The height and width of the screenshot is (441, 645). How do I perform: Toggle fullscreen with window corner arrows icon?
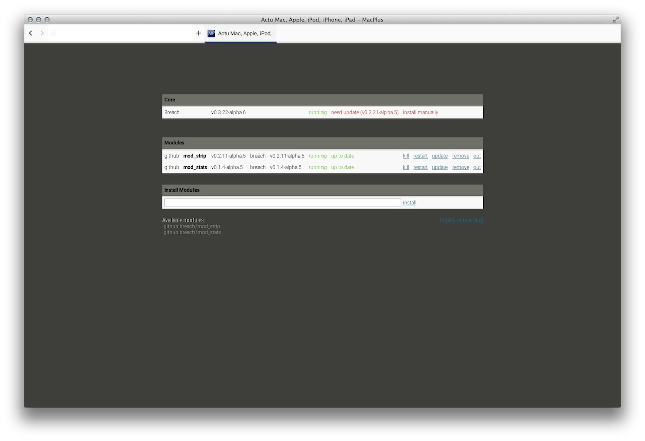tap(616, 20)
